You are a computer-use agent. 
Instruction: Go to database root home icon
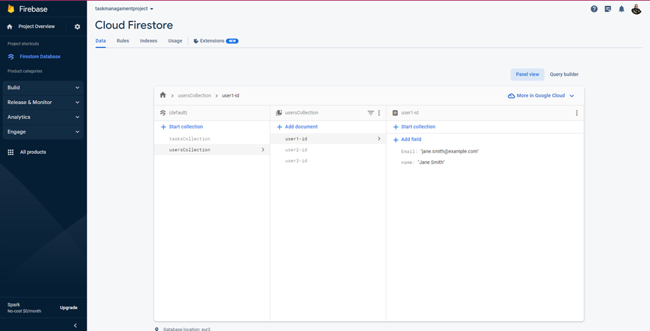(x=163, y=95)
